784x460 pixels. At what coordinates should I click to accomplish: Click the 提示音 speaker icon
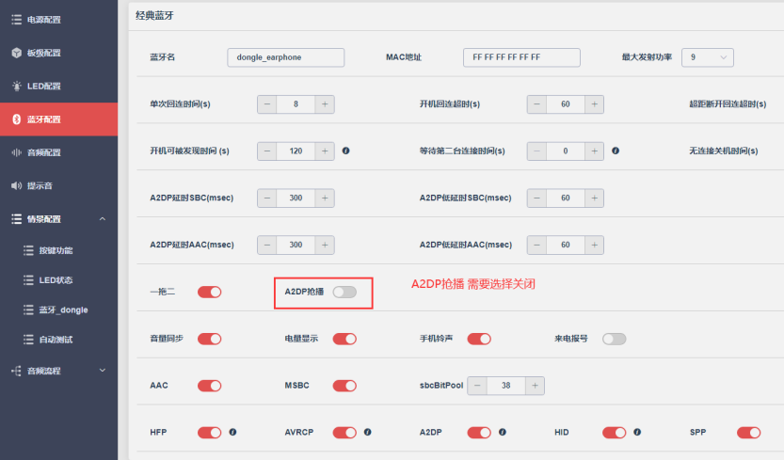coord(17,185)
